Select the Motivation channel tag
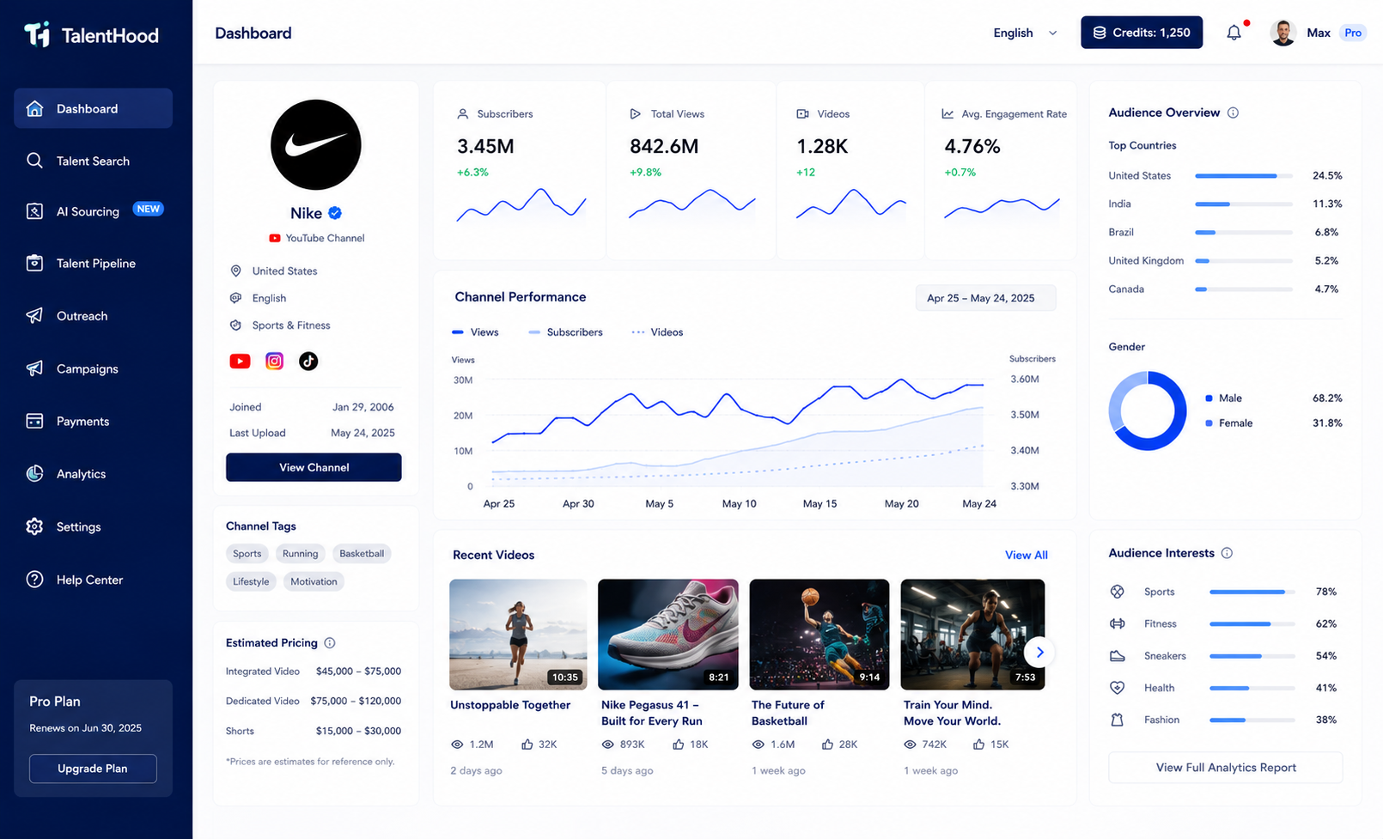The image size is (1383, 839). click(314, 581)
